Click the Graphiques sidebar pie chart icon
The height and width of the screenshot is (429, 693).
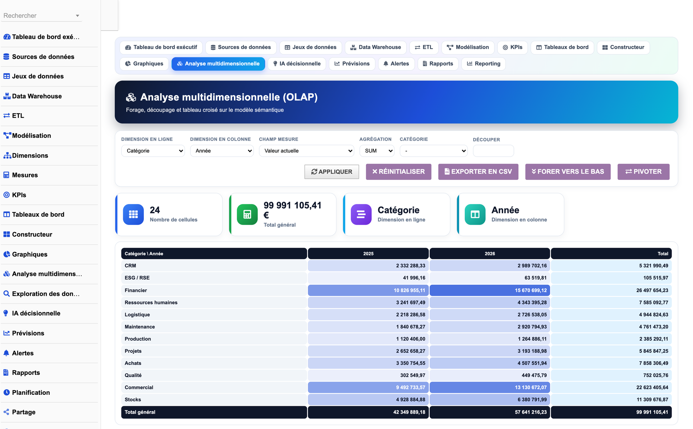6,254
